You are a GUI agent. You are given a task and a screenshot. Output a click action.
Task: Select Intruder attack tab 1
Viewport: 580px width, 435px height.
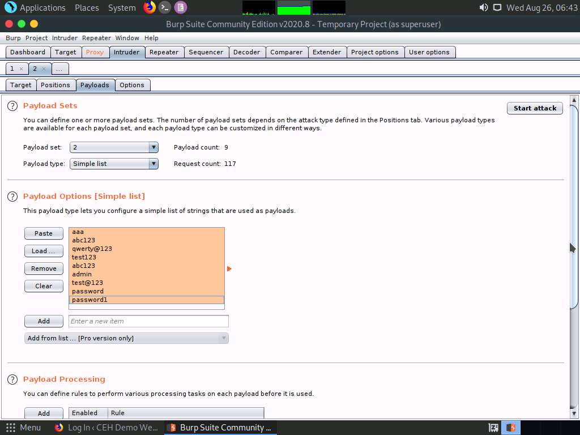pos(12,68)
